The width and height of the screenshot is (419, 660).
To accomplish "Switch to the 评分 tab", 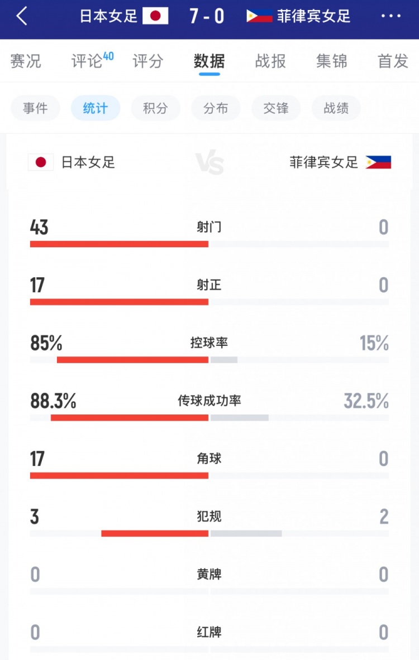I will click(x=147, y=62).
